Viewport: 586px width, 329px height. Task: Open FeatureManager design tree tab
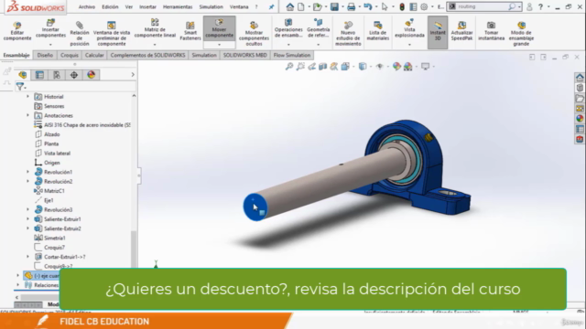[x=22, y=75]
